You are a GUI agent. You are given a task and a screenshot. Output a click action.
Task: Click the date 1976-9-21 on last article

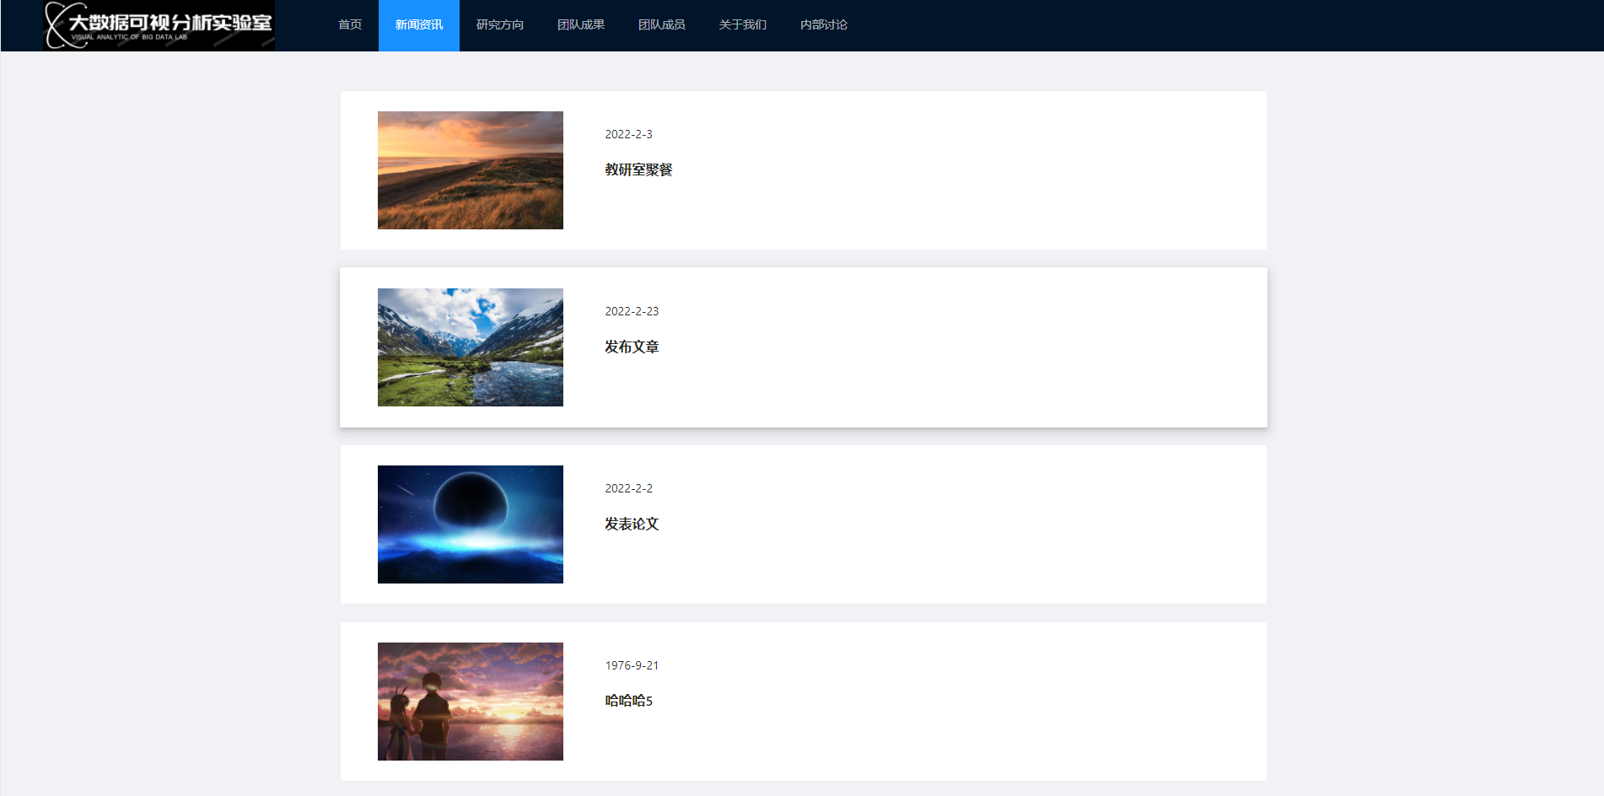pos(631,664)
